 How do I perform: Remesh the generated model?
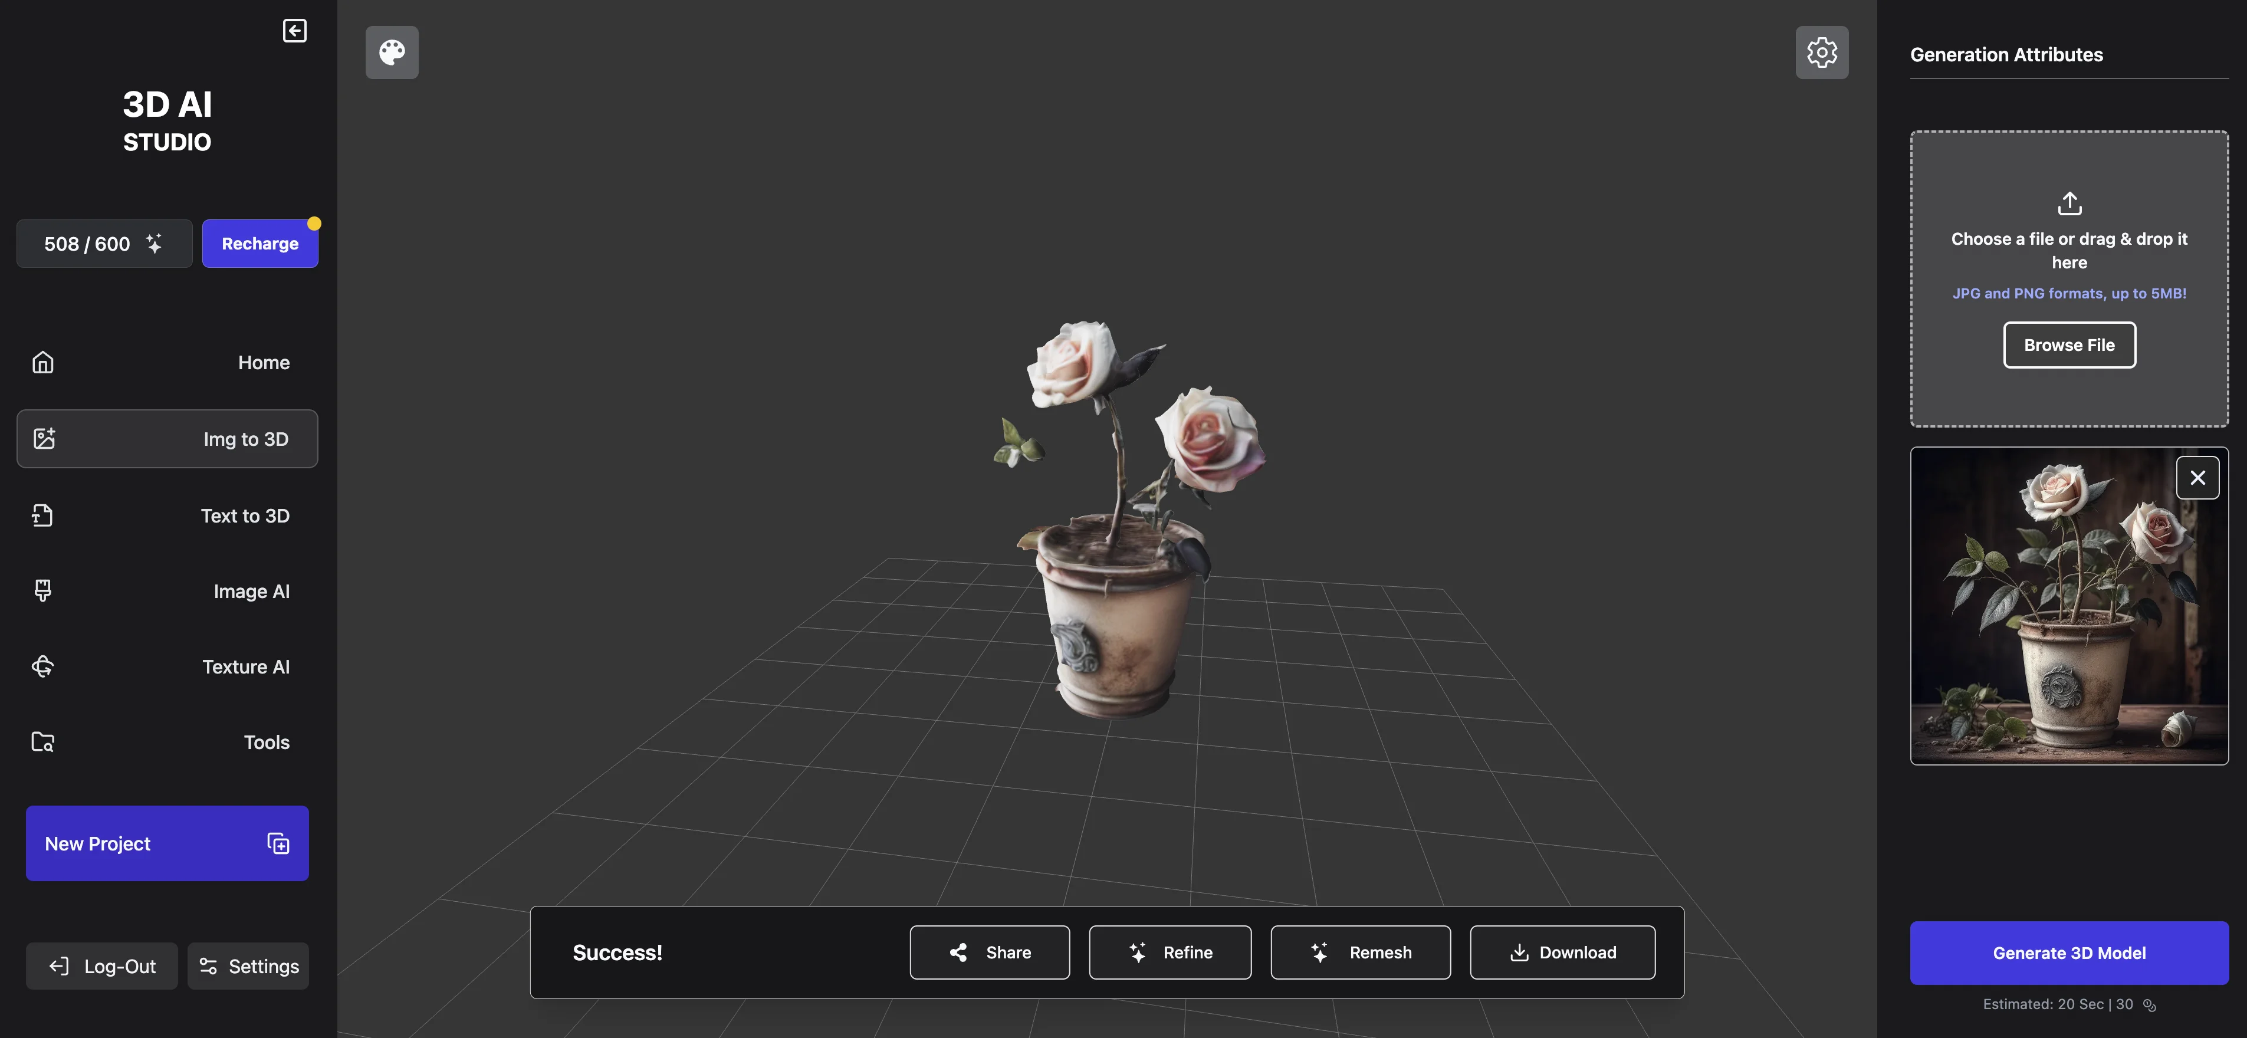(1360, 952)
